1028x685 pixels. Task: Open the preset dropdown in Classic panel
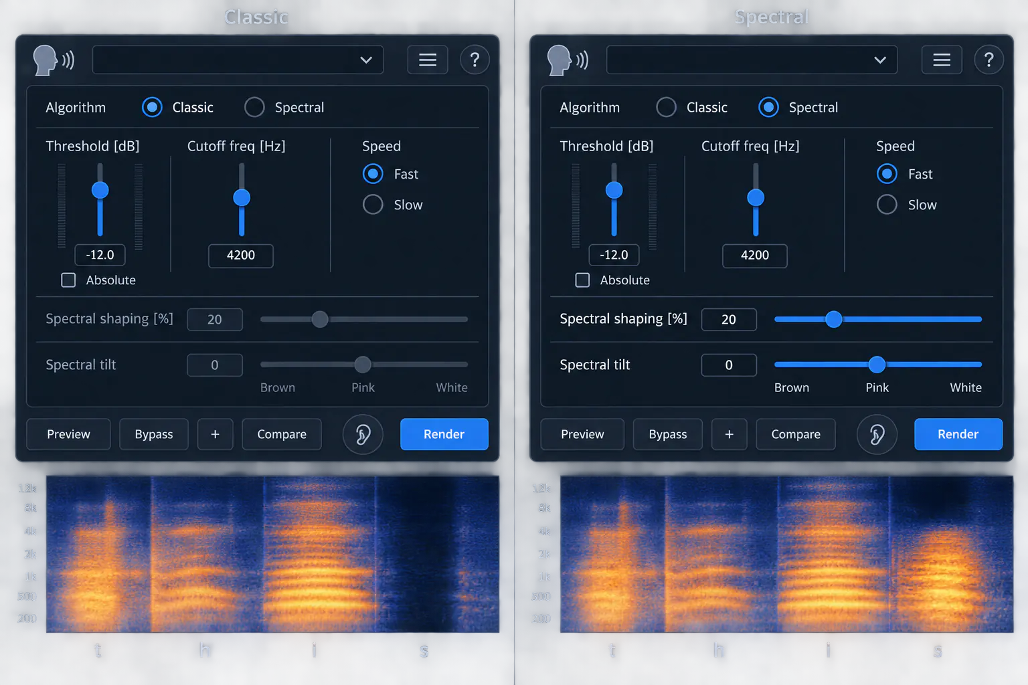pyautogui.click(x=238, y=60)
